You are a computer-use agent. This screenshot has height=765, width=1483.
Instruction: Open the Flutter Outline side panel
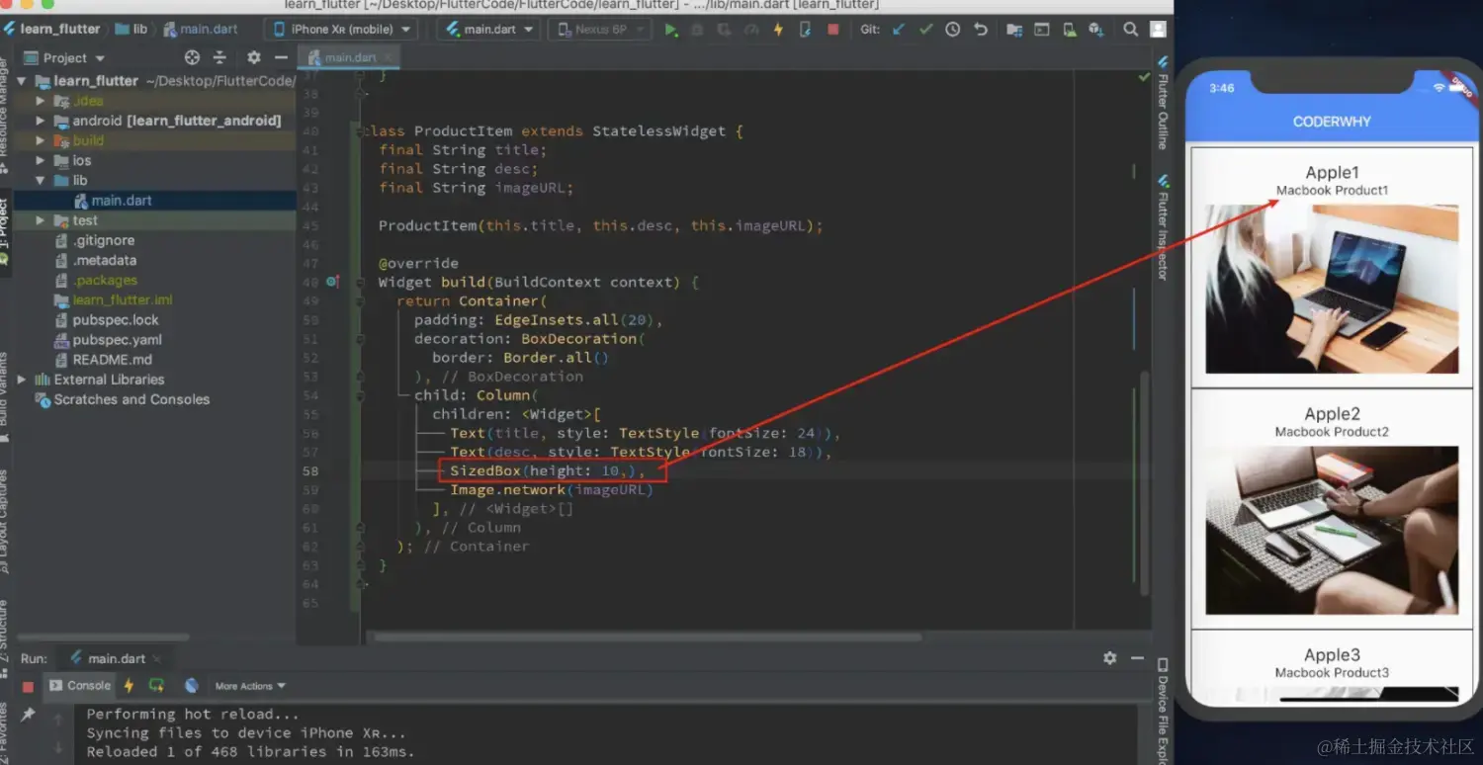pos(1163,104)
